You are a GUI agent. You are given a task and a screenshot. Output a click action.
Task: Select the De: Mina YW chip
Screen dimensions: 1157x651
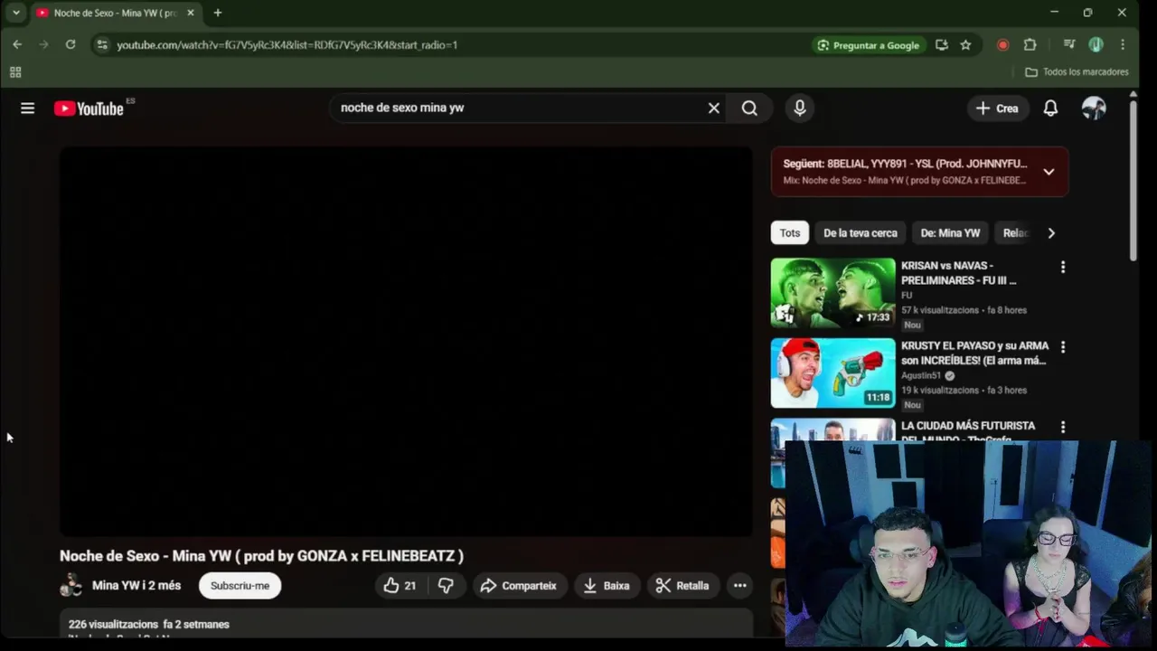[x=950, y=233]
